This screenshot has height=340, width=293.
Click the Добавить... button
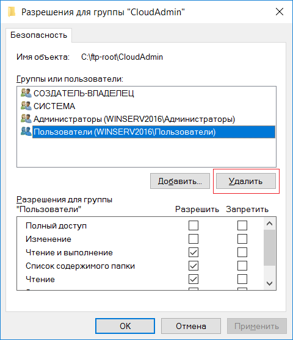[x=180, y=181]
